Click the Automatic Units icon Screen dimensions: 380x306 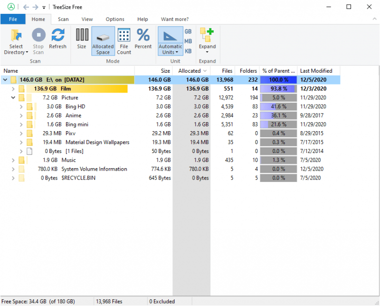point(170,37)
